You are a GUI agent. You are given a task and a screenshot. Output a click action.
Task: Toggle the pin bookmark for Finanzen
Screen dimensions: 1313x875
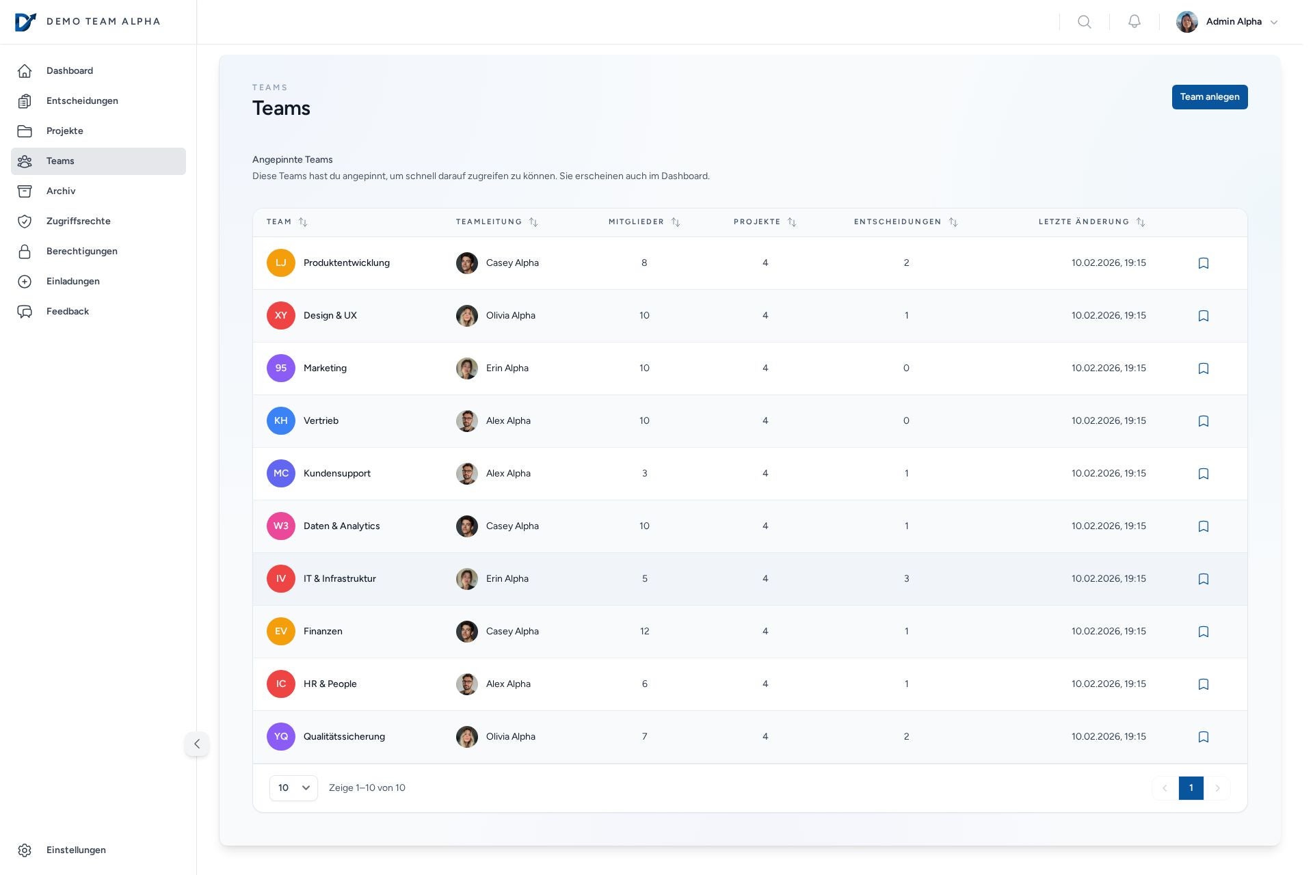tap(1204, 632)
